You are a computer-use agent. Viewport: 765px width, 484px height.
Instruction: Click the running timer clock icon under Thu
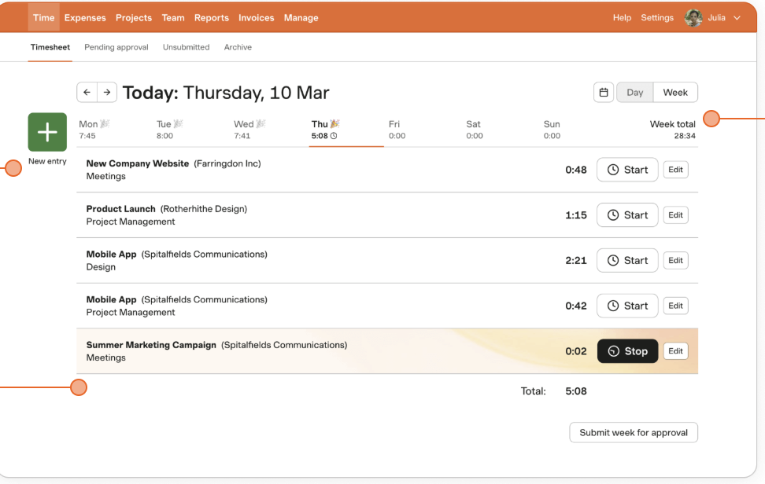(x=334, y=135)
